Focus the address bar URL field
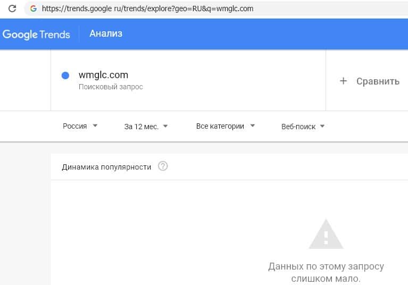Screen dimensions: 408x285 (x=160, y=9)
